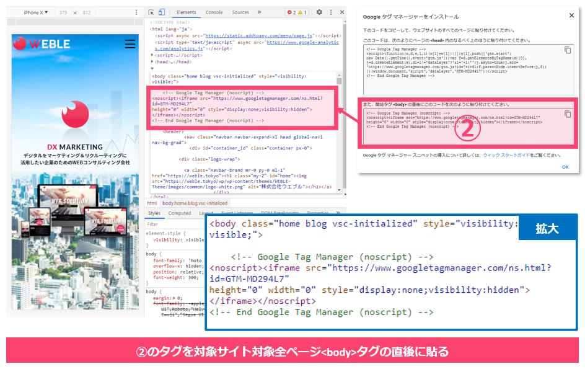The width and height of the screenshot is (585, 369).
Task: Click the overflow-x: hidden declaration
Action: pyautogui.click(x=178, y=266)
